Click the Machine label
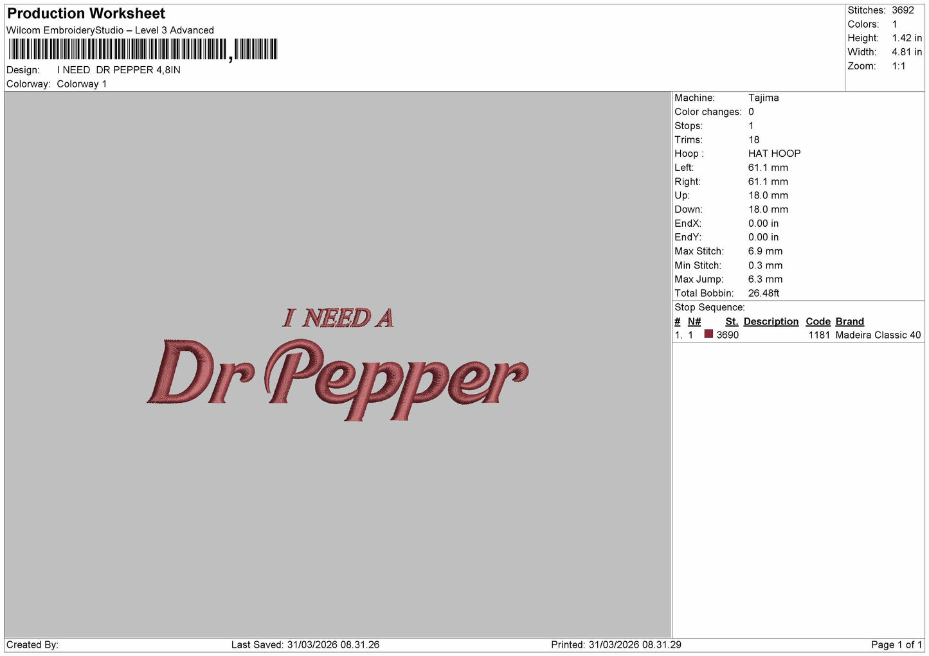This screenshot has height=656, width=929. click(694, 98)
